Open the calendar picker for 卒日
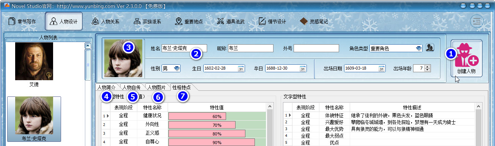Image resolution: width=495 pixels, height=146 pixels. click(x=302, y=68)
